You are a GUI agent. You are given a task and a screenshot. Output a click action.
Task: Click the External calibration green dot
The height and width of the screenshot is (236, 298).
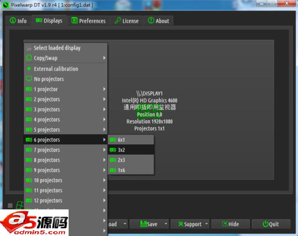pos(29,69)
